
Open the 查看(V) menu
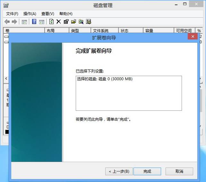coord(48,14)
